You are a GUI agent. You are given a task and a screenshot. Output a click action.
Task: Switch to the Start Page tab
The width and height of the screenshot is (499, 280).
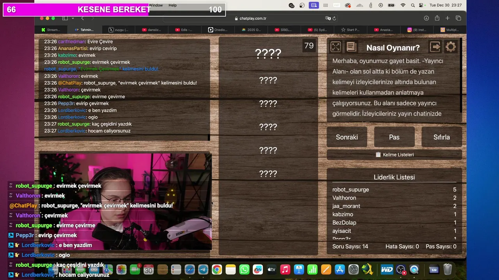click(351, 30)
